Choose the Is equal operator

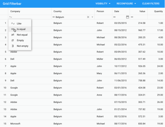(20, 29)
